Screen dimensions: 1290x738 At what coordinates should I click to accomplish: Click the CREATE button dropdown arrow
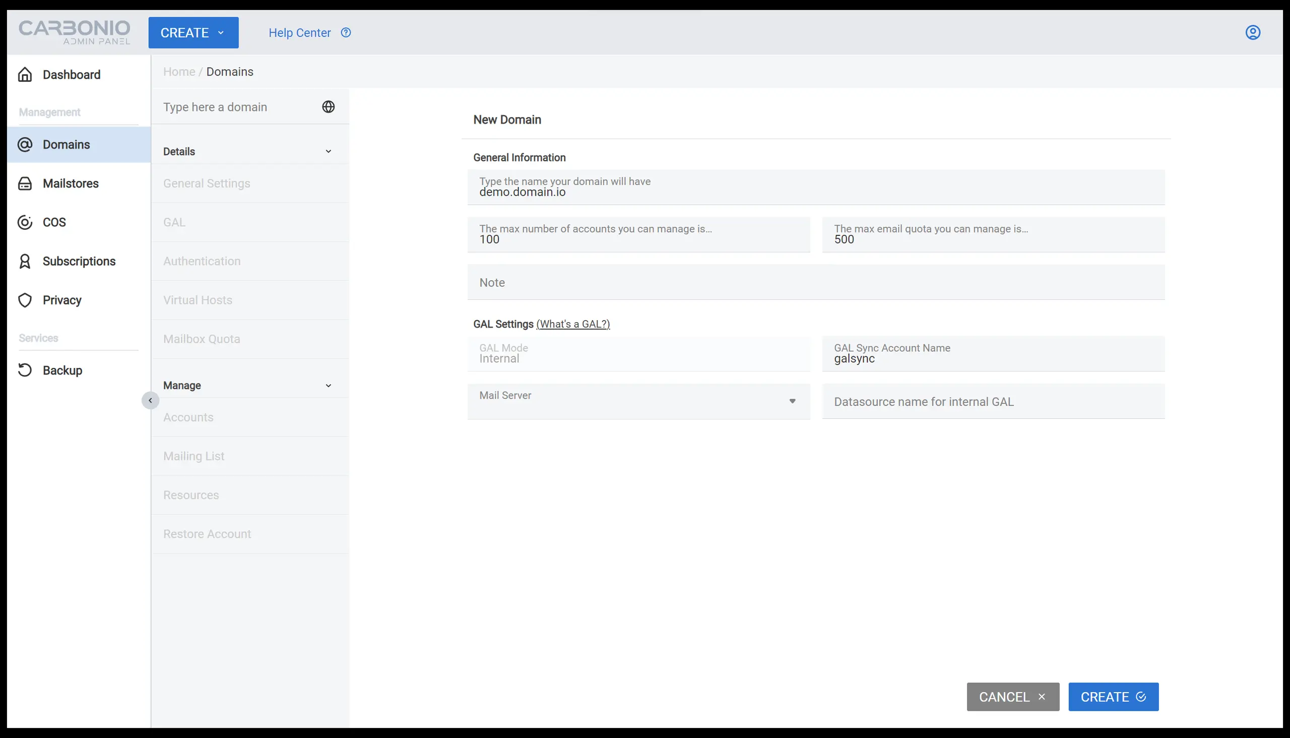coord(222,33)
